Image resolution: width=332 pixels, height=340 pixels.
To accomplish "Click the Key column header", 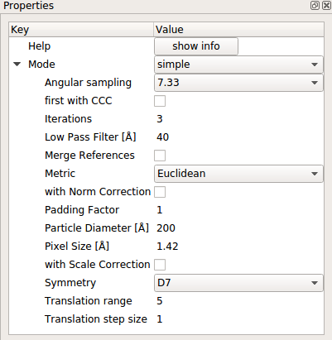I will (x=81, y=30).
